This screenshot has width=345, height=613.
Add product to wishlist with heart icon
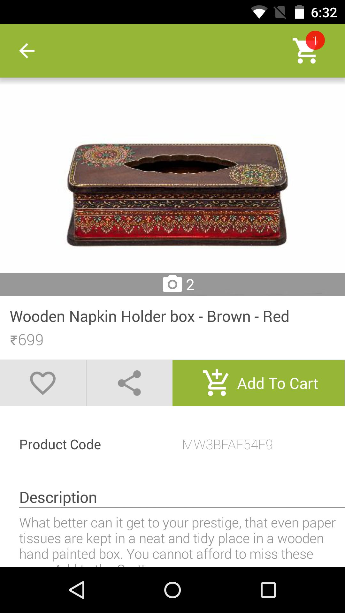[x=43, y=383]
